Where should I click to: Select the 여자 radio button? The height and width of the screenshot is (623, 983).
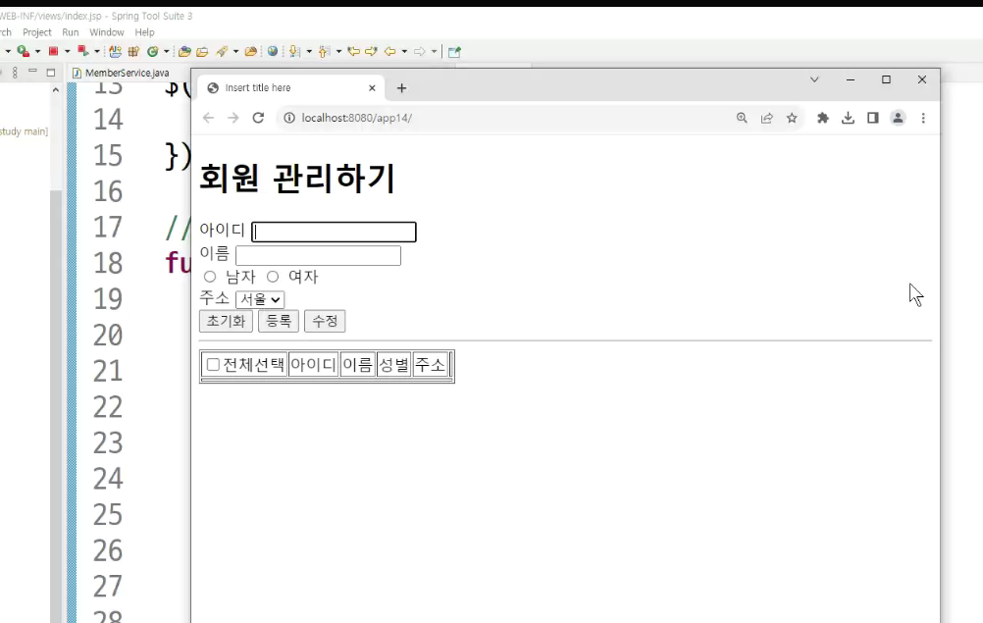[x=273, y=277]
